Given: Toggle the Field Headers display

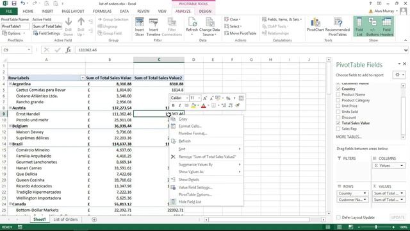Looking at the screenshot, I should (x=386, y=27).
